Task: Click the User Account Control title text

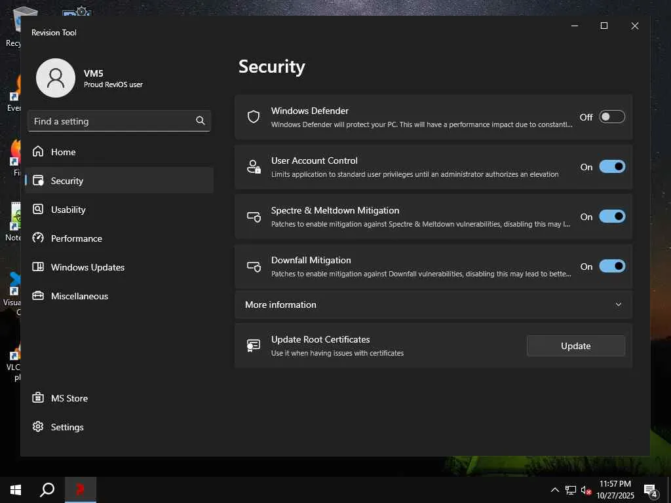Action: pos(314,160)
